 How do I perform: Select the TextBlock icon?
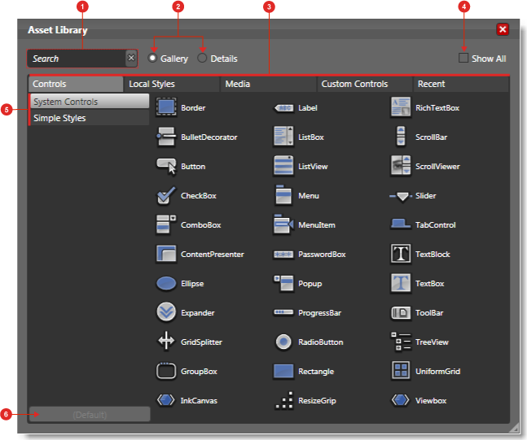pyautogui.click(x=400, y=254)
